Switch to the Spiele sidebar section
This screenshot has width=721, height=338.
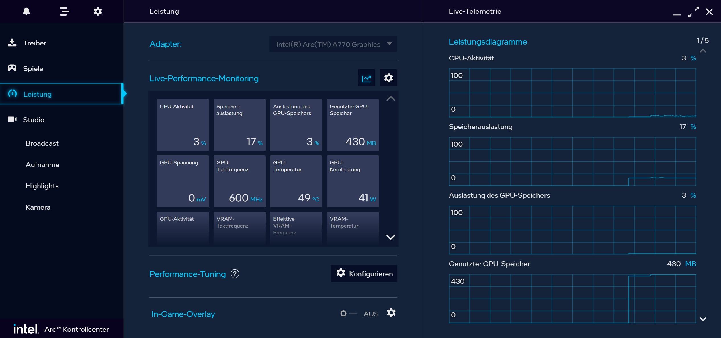coord(33,69)
